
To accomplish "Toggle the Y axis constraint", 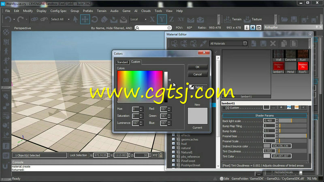I will click(162, 19).
